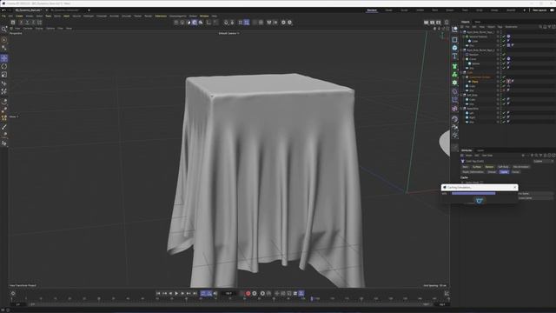Toggle enable checkmark on the Plane row
Image resolution: width=556 pixels, height=313 pixels.
[504, 81]
